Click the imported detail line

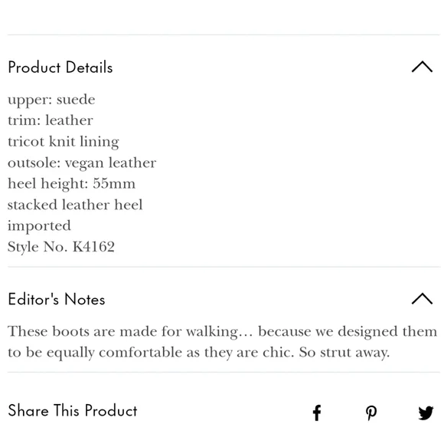click(x=39, y=226)
